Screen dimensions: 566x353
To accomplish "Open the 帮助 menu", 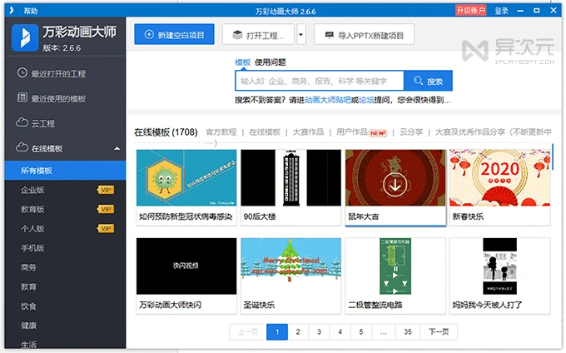I will click(x=30, y=11).
